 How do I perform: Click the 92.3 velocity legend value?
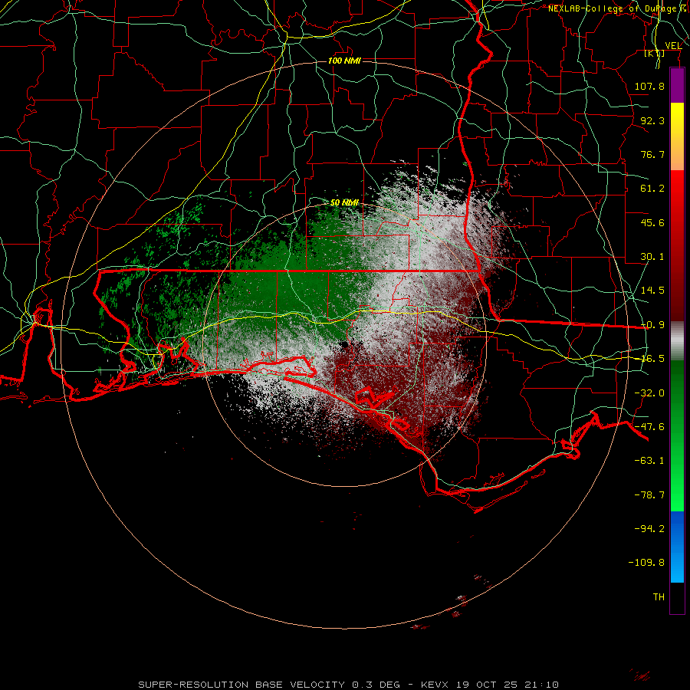click(652, 120)
